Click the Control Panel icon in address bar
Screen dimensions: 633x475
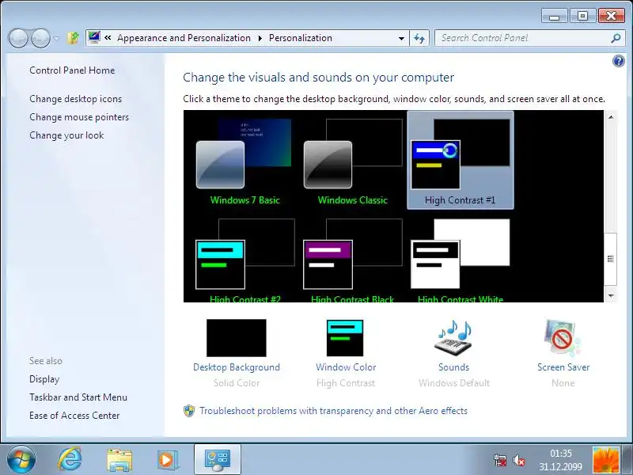[x=94, y=38]
